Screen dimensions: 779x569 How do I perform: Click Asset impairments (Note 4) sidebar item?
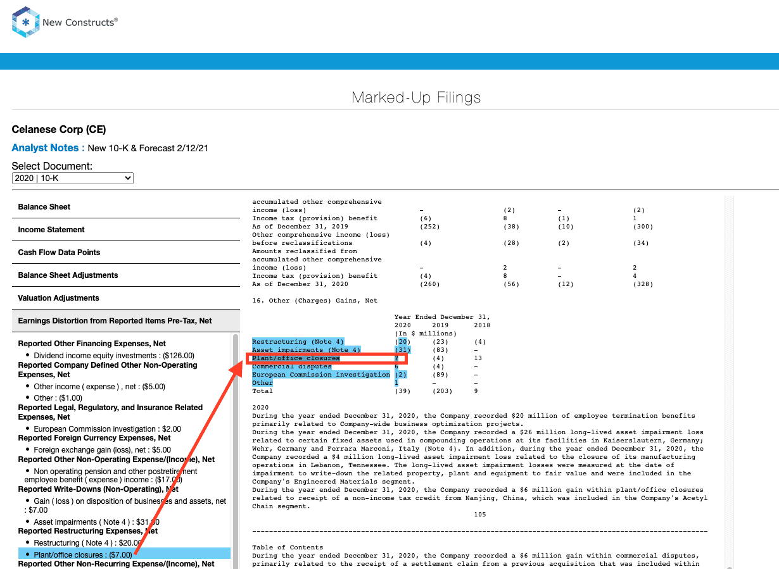(x=96, y=522)
